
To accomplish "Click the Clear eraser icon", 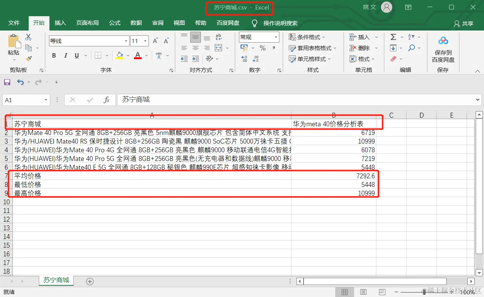I will (393, 59).
